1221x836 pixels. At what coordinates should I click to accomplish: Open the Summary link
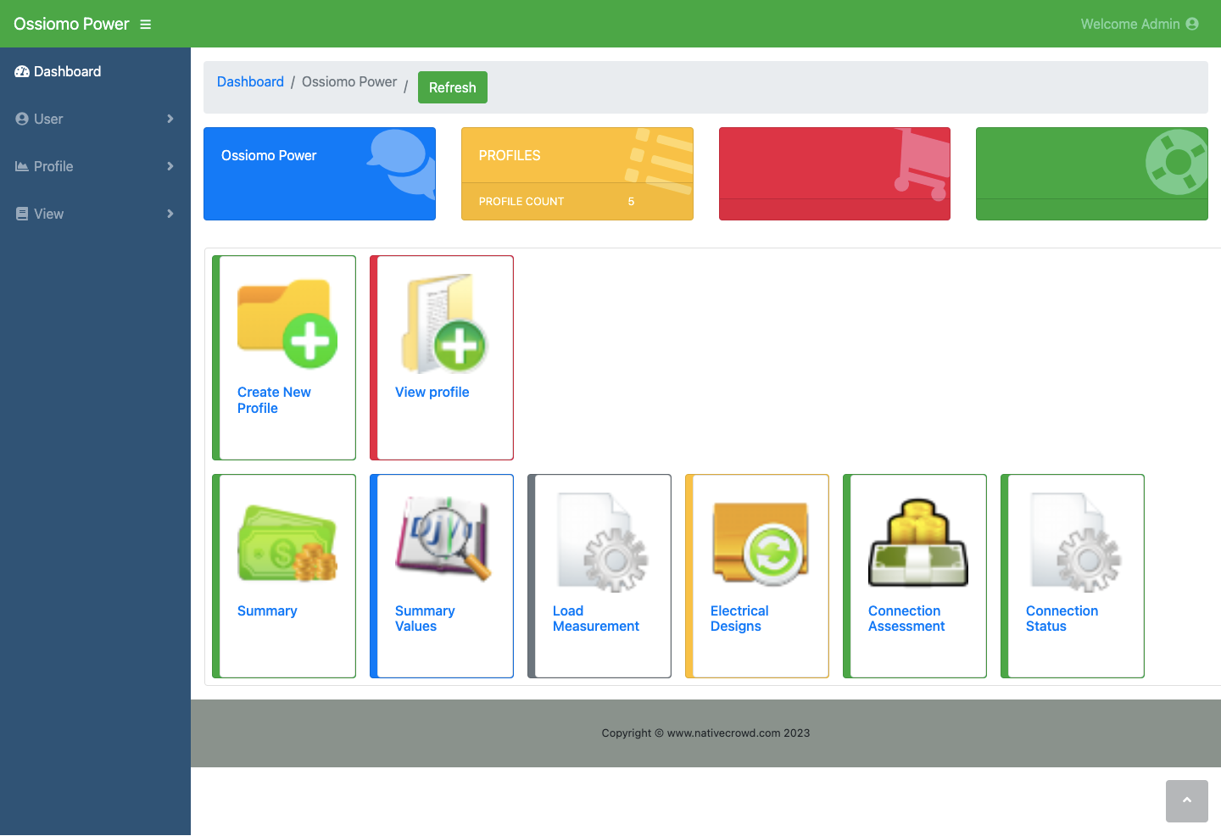point(267,610)
